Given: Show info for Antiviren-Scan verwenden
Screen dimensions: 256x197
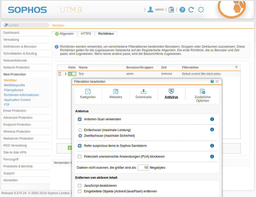Looking at the screenshot, I should click(x=212, y=119).
